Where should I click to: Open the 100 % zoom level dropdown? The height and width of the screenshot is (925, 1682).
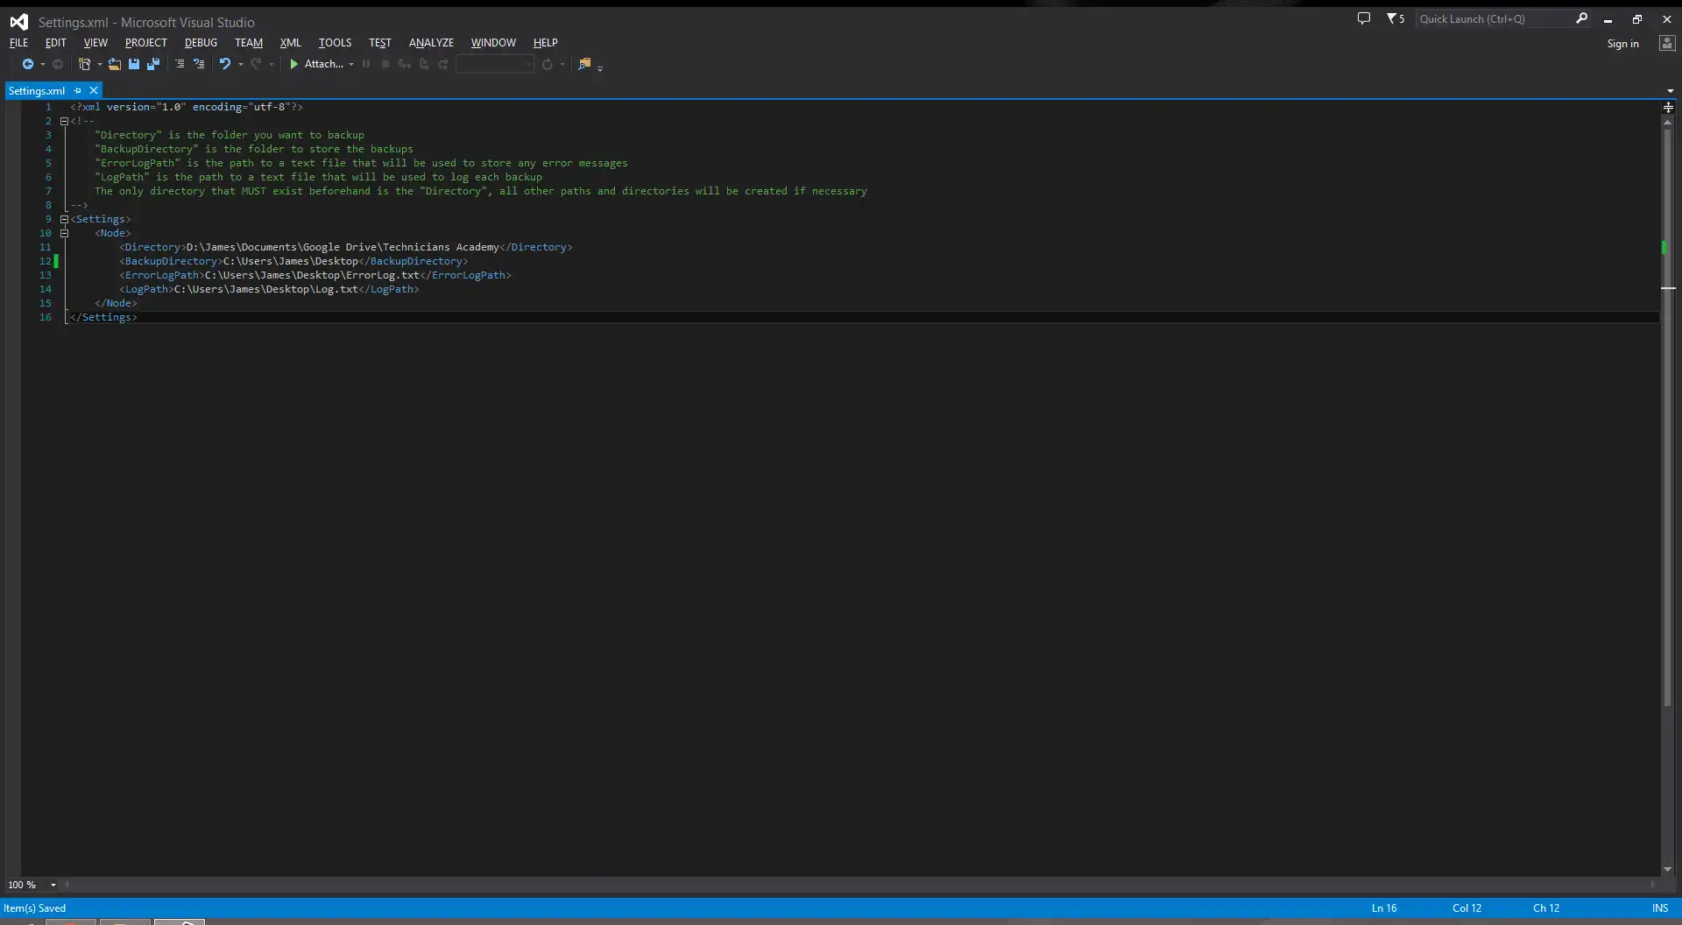point(53,885)
